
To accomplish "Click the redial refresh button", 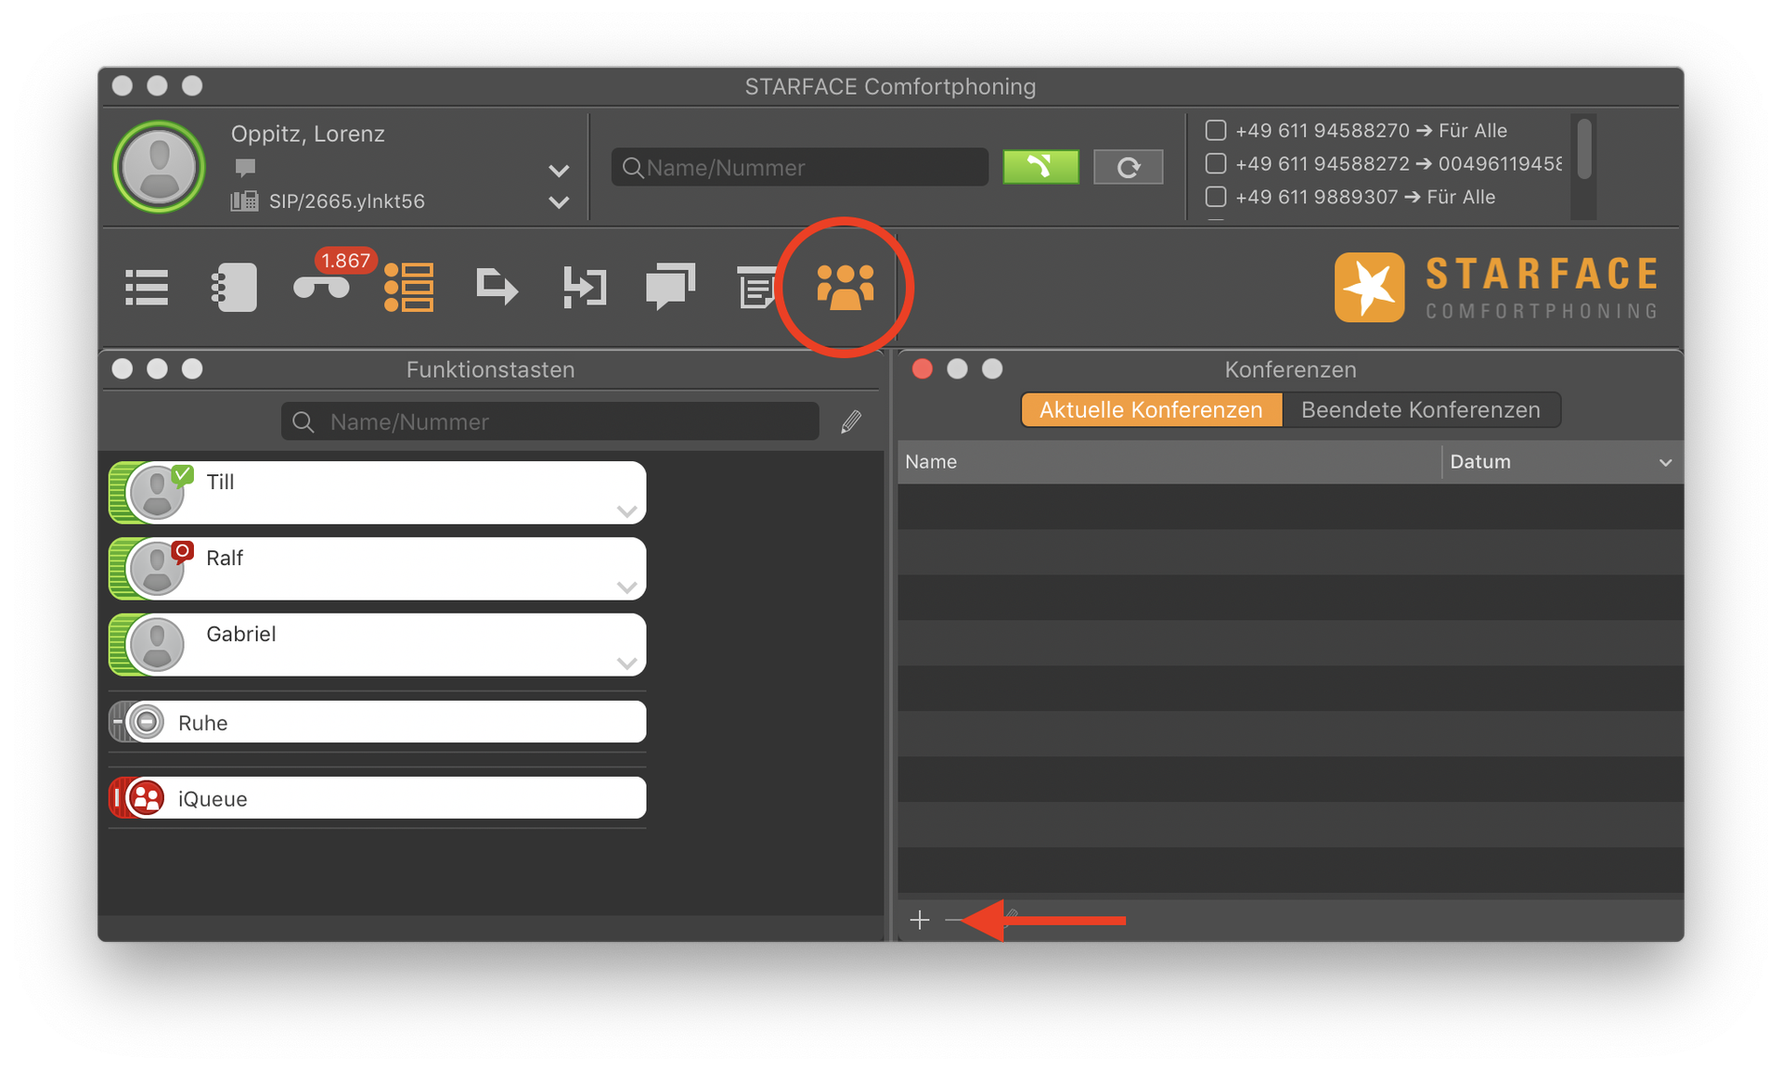I will click(x=1128, y=168).
